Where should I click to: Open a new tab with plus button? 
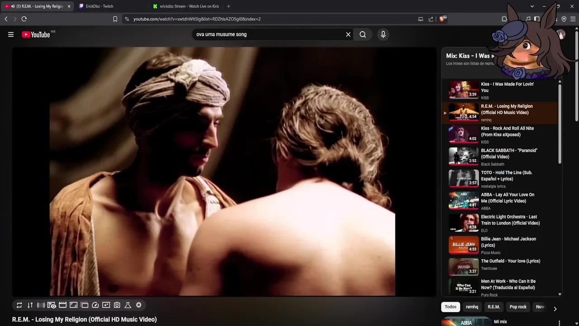pyautogui.click(x=228, y=6)
